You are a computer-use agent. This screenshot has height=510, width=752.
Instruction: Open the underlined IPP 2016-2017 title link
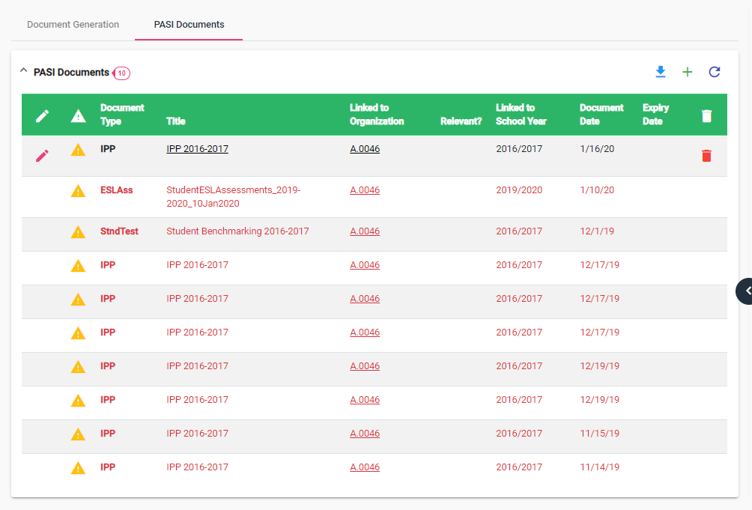click(197, 149)
